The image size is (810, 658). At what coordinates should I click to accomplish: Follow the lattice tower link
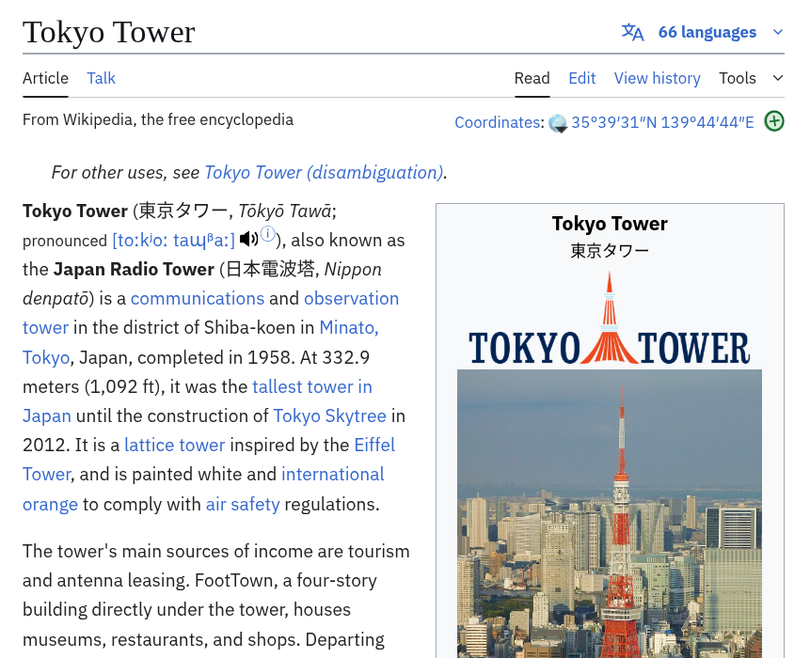coord(175,445)
